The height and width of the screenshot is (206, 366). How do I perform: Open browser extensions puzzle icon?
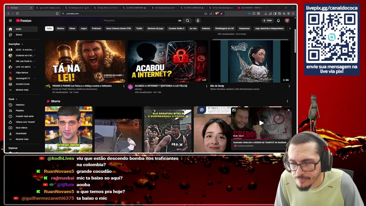[254, 13]
